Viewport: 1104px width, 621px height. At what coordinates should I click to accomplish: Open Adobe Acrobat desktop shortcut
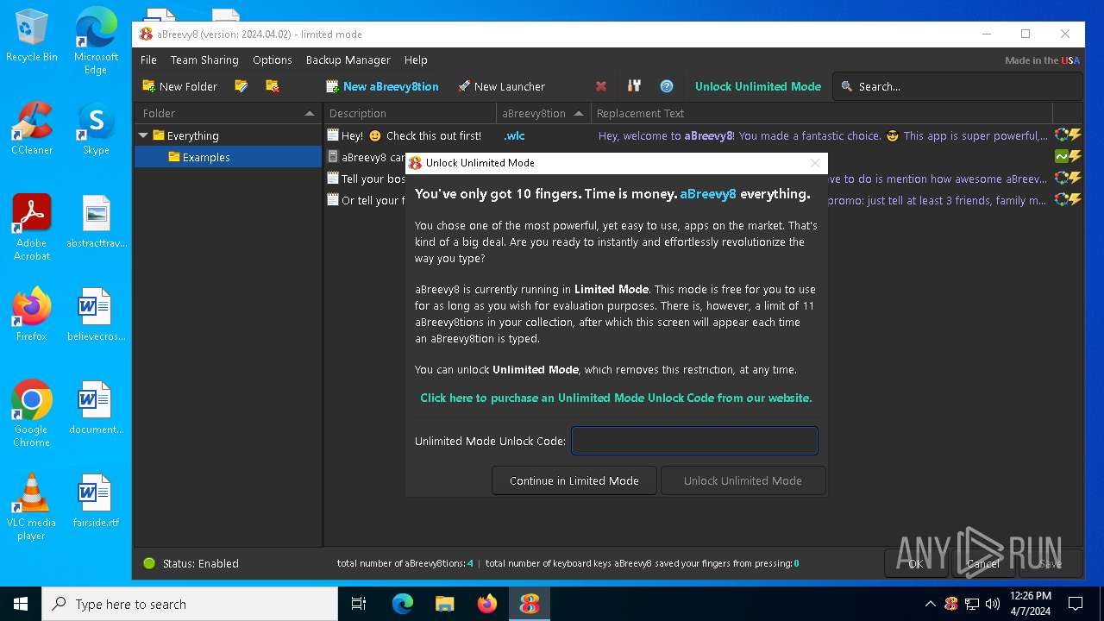(32, 228)
